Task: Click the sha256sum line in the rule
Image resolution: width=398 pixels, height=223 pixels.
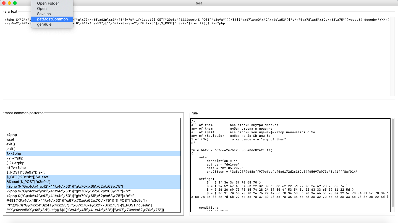Action: coord(282,172)
